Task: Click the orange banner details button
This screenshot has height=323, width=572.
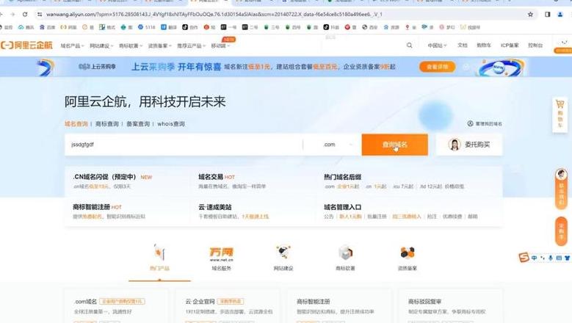Action: [438, 67]
